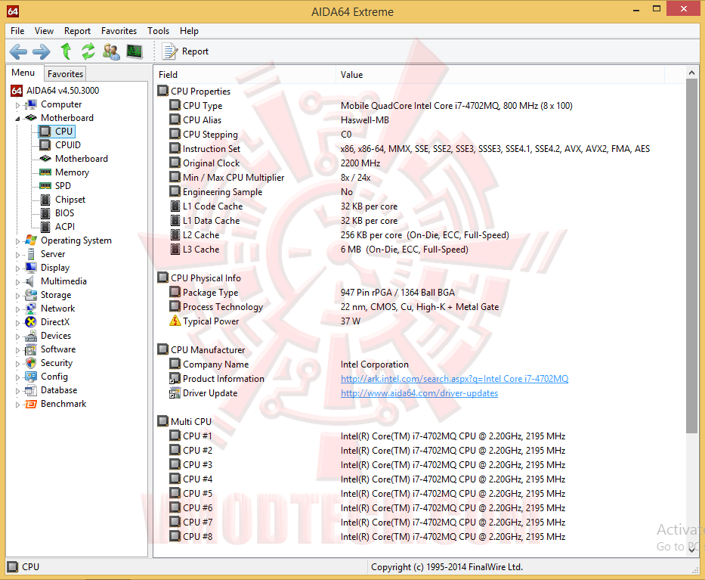
Task: Click the Database icon in tree
Action: pos(30,390)
